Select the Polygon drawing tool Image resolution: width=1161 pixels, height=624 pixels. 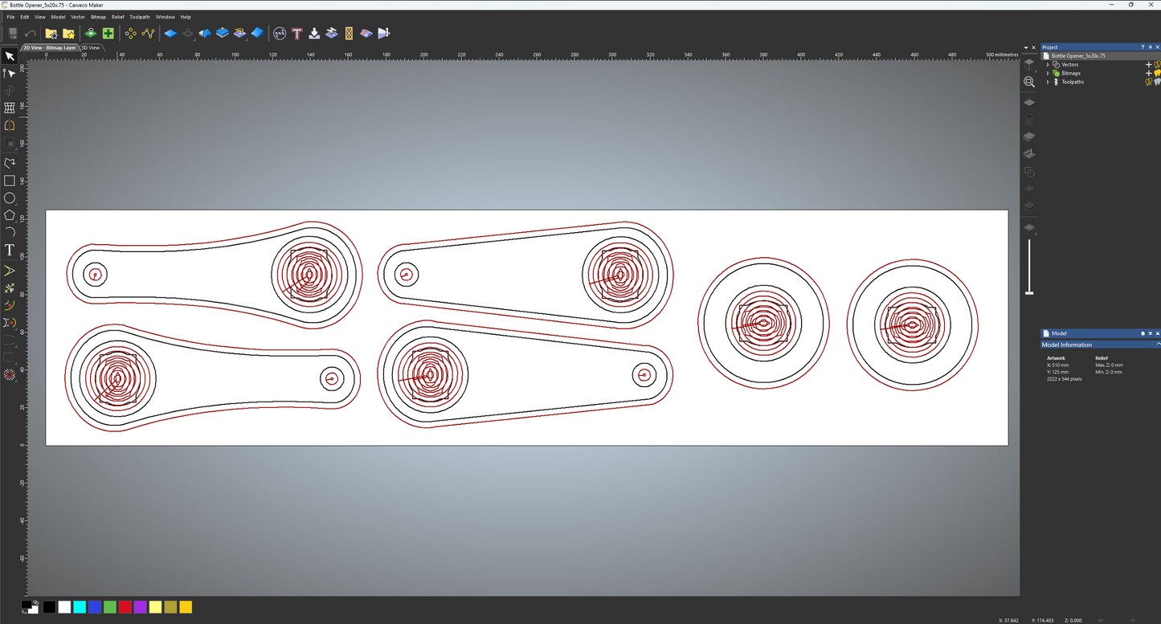click(x=10, y=215)
